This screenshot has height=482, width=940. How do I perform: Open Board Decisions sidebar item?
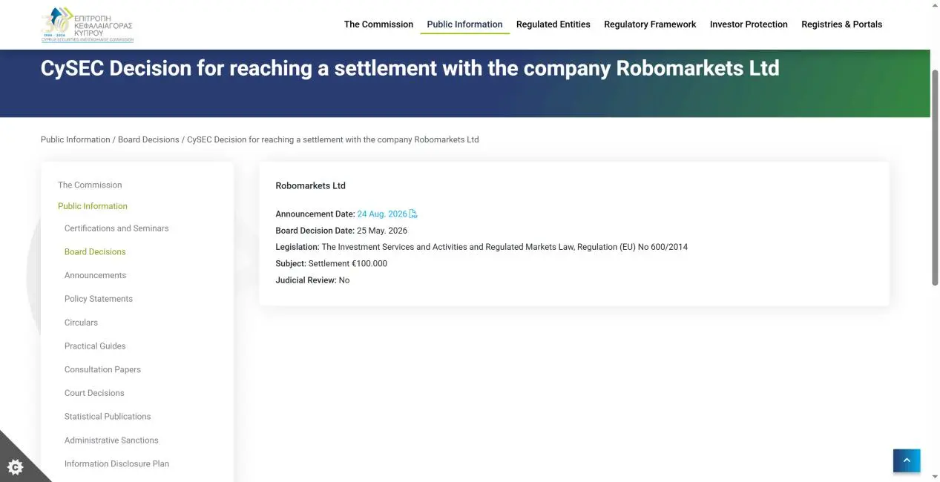click(x=95, y=252)
